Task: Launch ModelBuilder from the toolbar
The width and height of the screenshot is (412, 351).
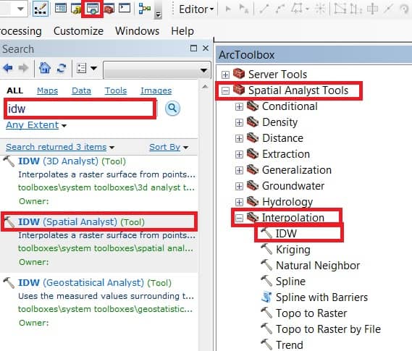Action: click(x=145, y=9)
